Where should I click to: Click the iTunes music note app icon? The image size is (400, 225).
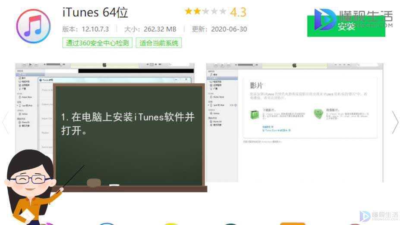coord(33,26)
